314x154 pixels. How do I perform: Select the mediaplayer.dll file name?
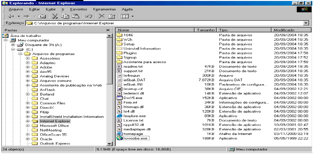pyautogui.click(x=137, y=129)
